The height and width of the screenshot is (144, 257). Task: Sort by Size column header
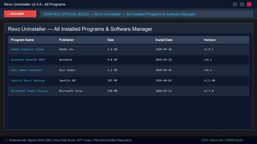coord(111,40)
